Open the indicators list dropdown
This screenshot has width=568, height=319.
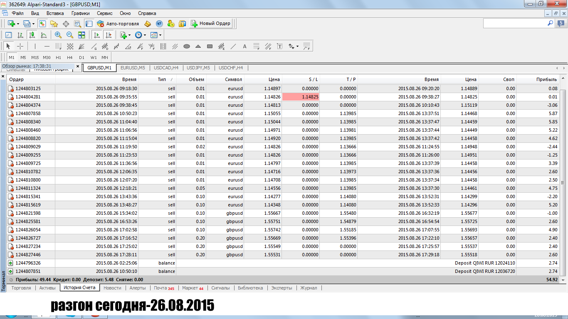tap(129, 35)
